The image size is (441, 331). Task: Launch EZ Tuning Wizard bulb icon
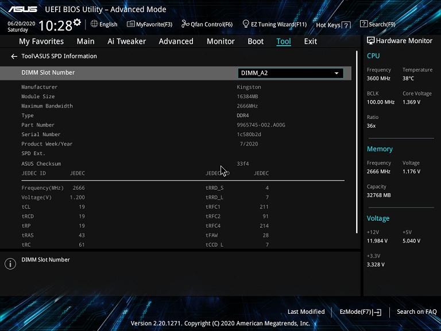click(246, 24)
